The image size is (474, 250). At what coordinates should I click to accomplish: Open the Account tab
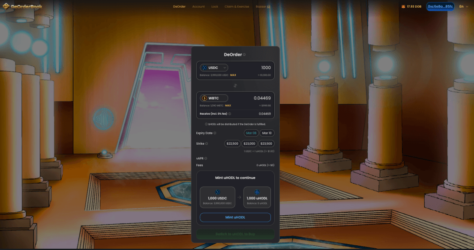[198, 7]
